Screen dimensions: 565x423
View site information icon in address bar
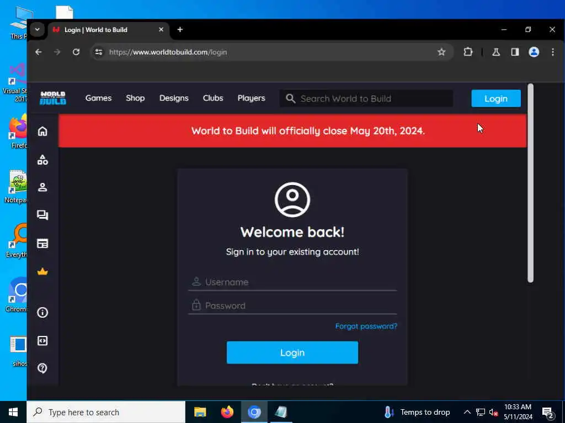(99, 52)
